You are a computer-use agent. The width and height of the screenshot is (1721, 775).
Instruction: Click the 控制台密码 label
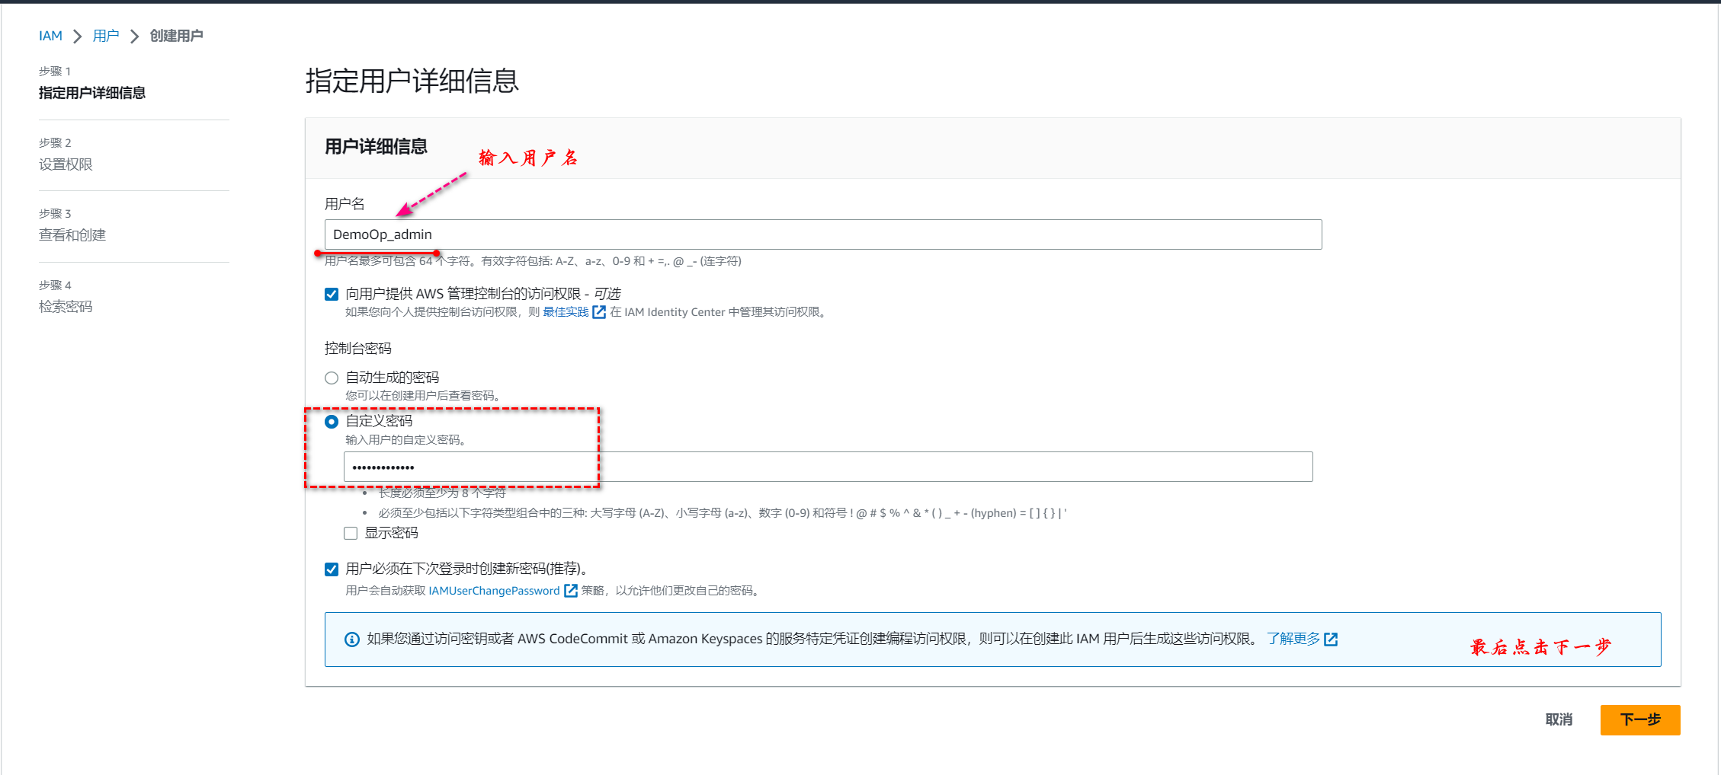(x=358, y=349)
